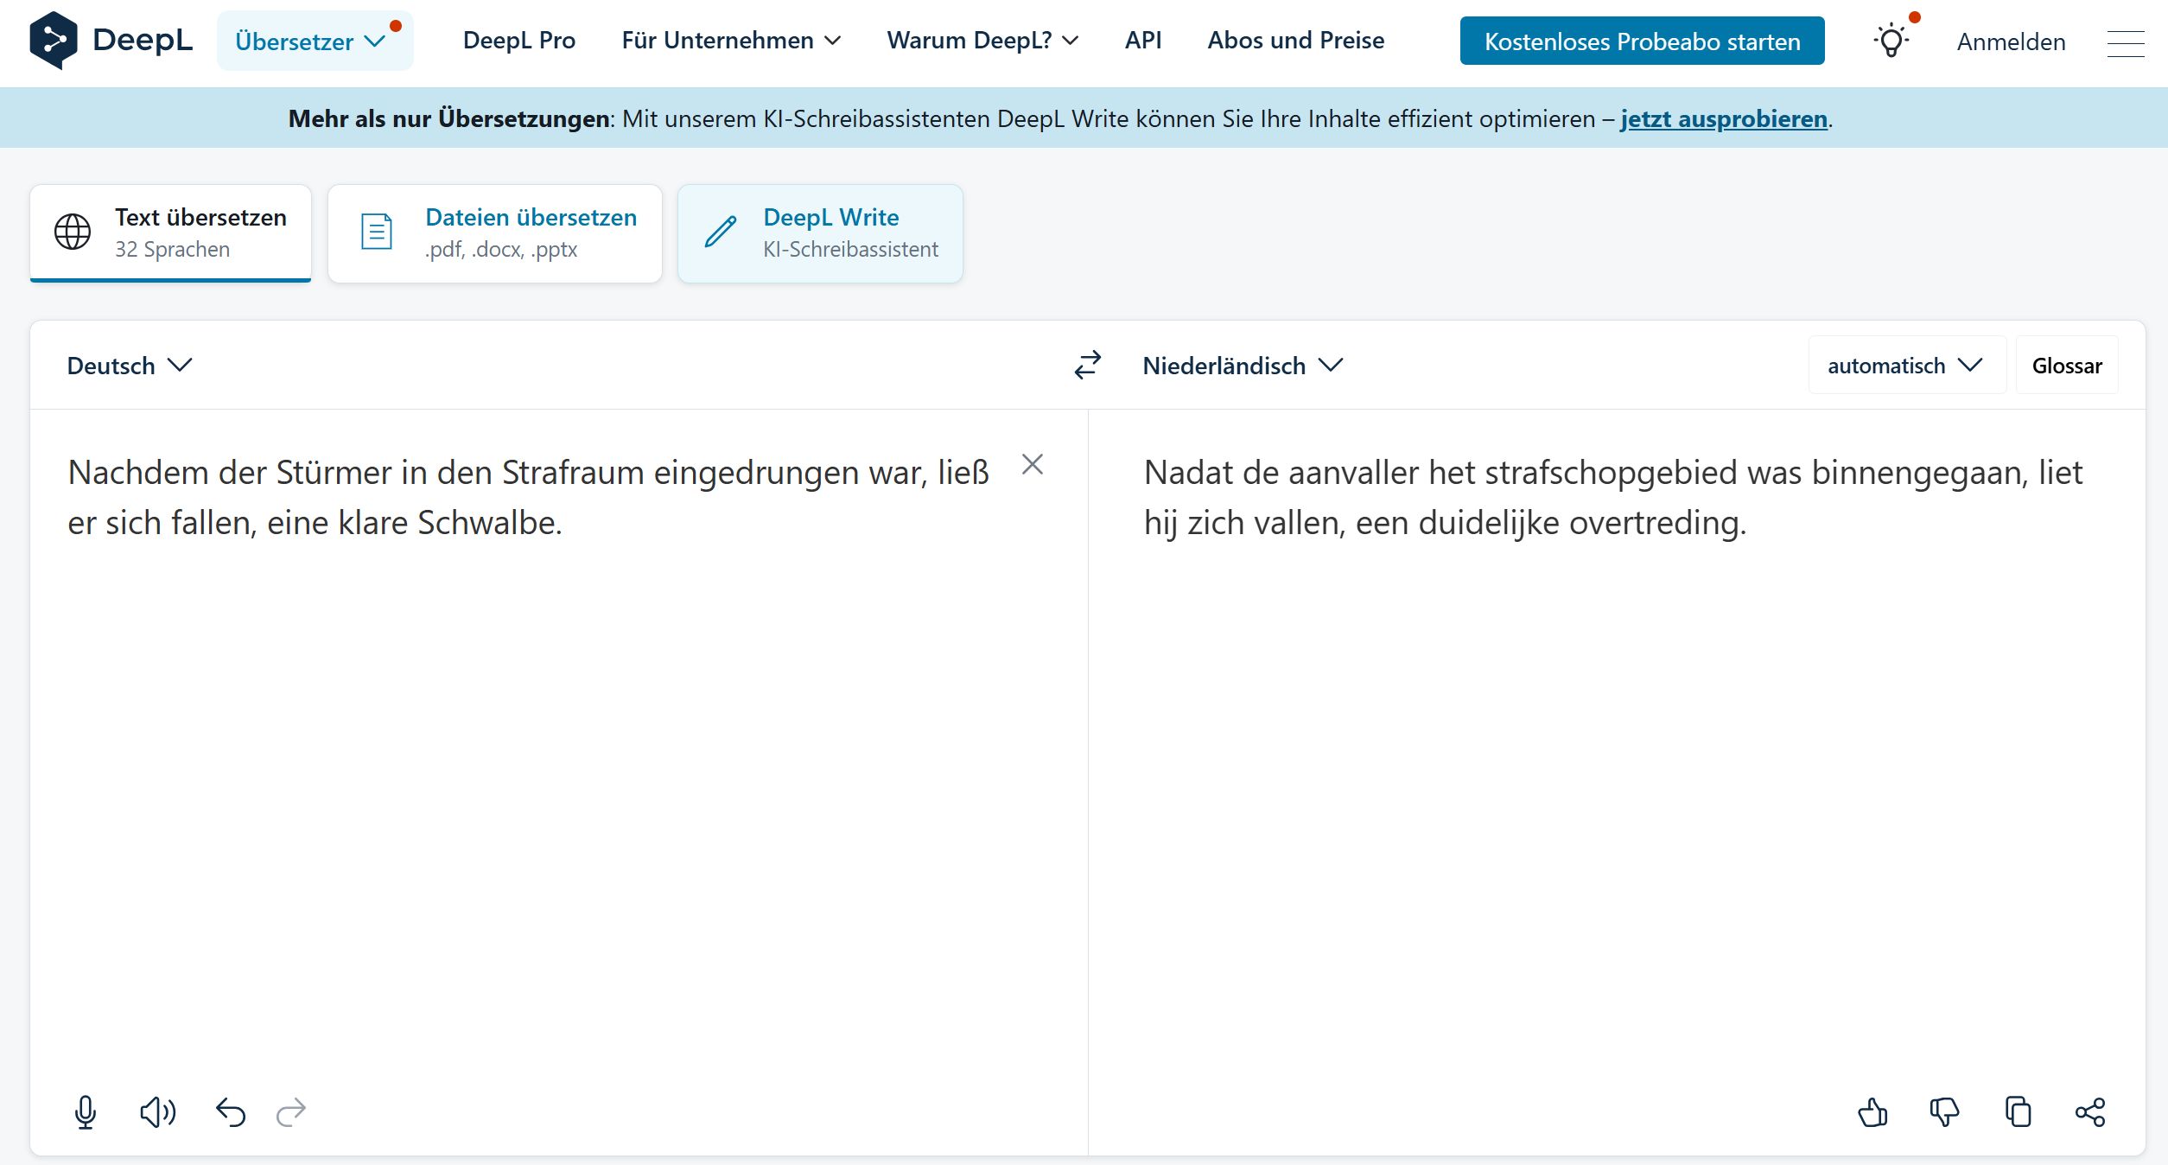
Task: Undo the last edit
Action: point(231,1112)
